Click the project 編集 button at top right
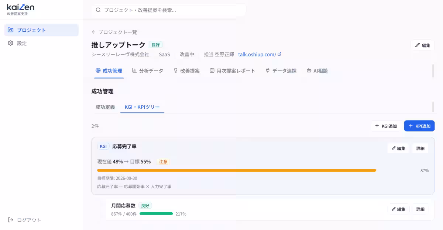Image resolution: width=443 pixels, height=230 pixels. click(x=423, y=45)
